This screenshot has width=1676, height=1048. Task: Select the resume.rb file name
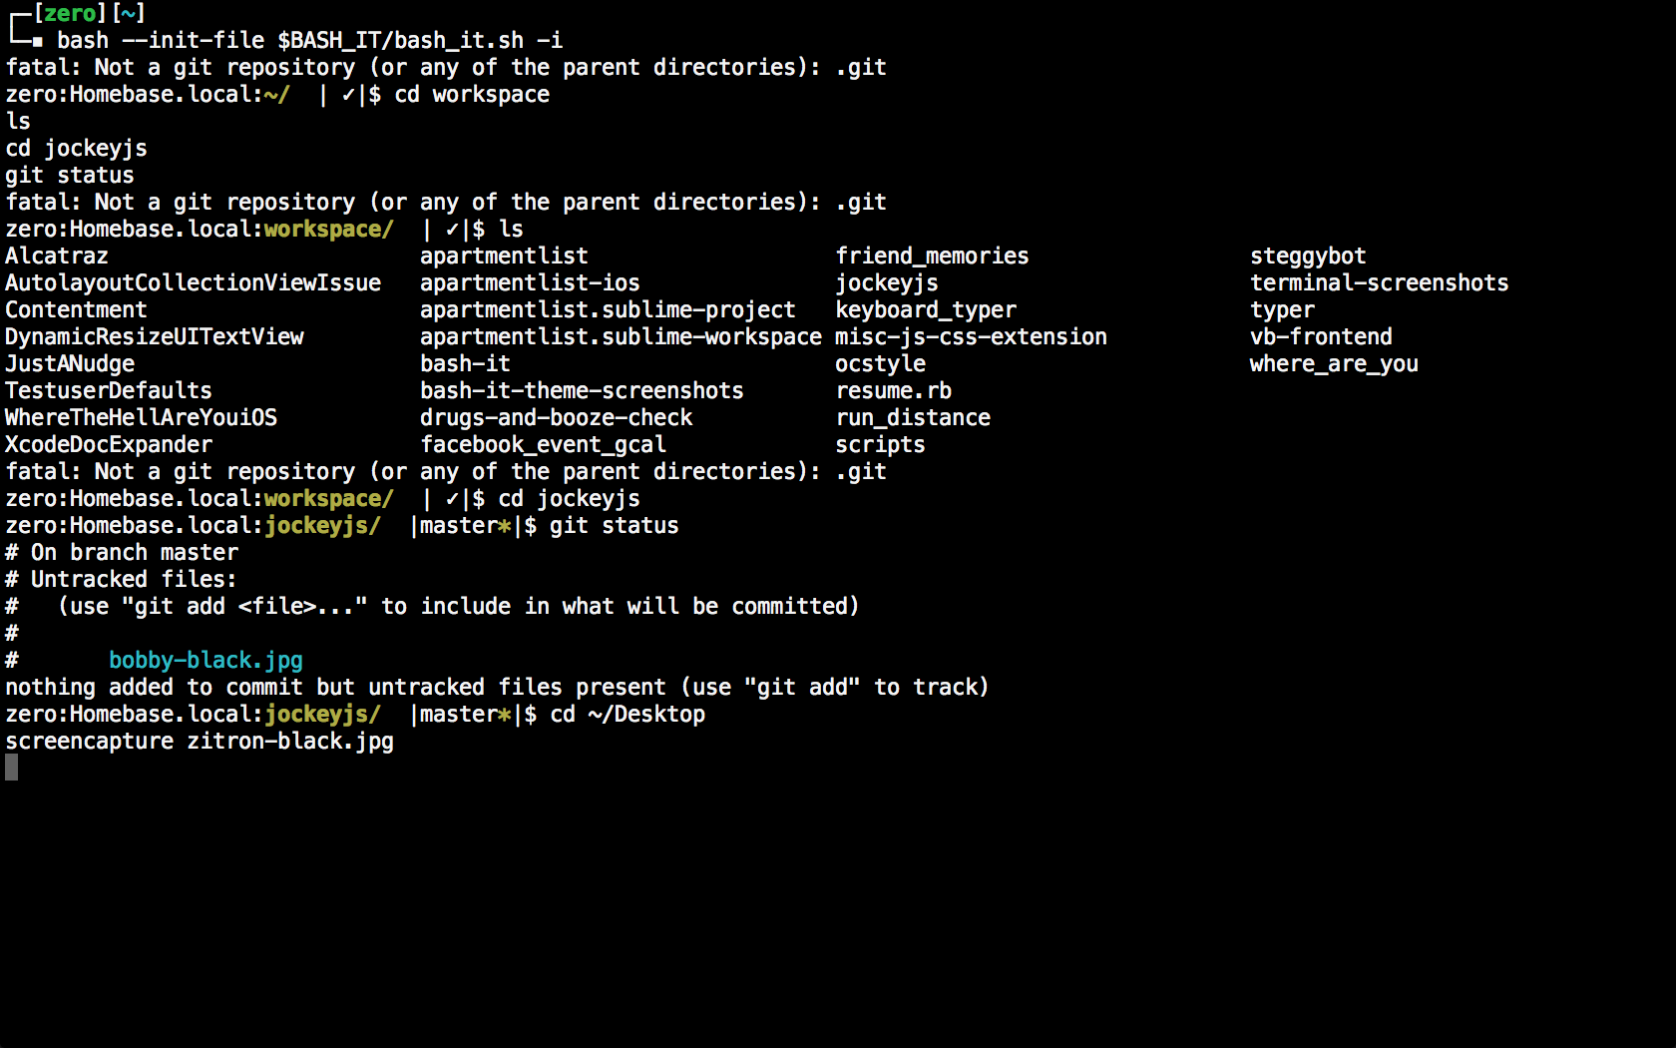pos(894,391)
